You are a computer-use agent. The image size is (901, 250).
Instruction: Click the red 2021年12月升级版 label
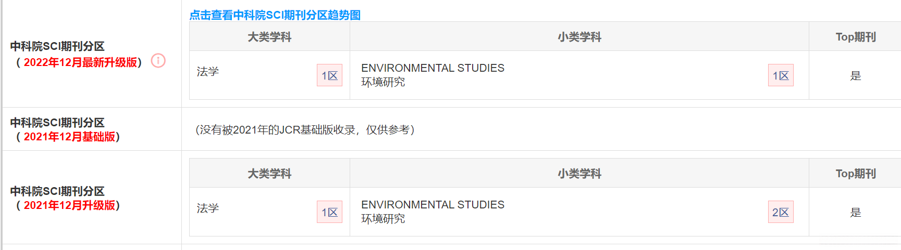tap(69, 205)
